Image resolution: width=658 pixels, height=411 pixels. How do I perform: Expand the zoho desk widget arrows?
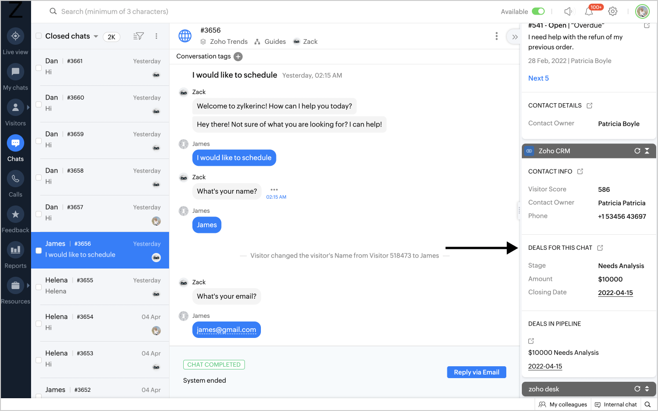click(x=647, y=389)
